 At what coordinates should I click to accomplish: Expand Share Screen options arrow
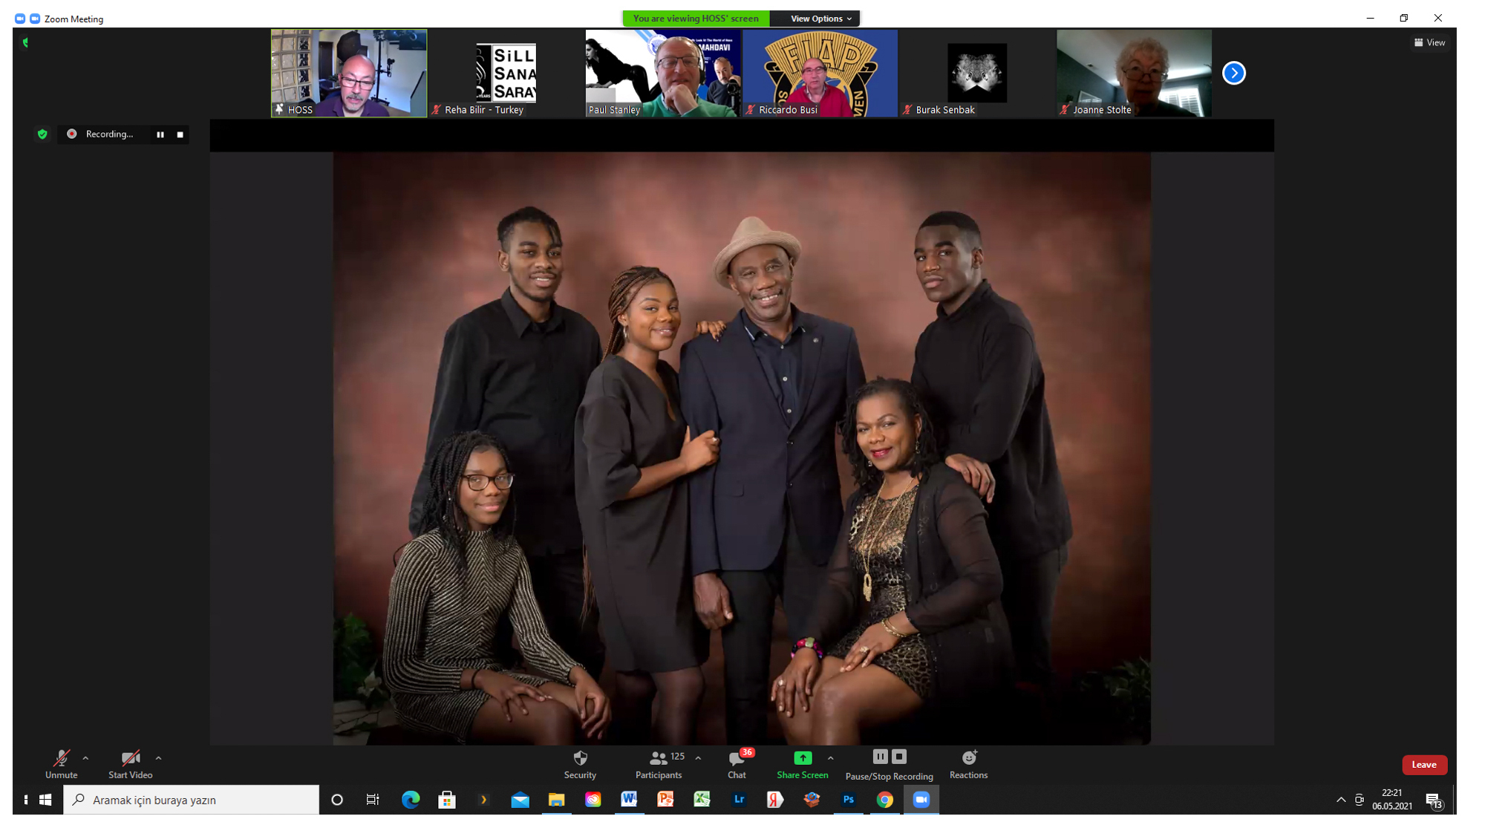click(x=830, y=758)
